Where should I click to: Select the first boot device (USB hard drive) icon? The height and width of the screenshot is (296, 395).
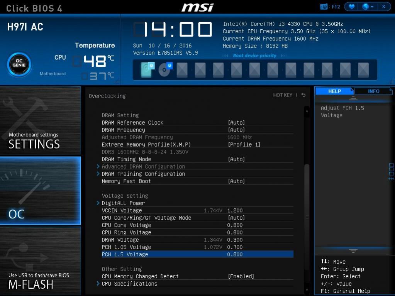(147, 70)
